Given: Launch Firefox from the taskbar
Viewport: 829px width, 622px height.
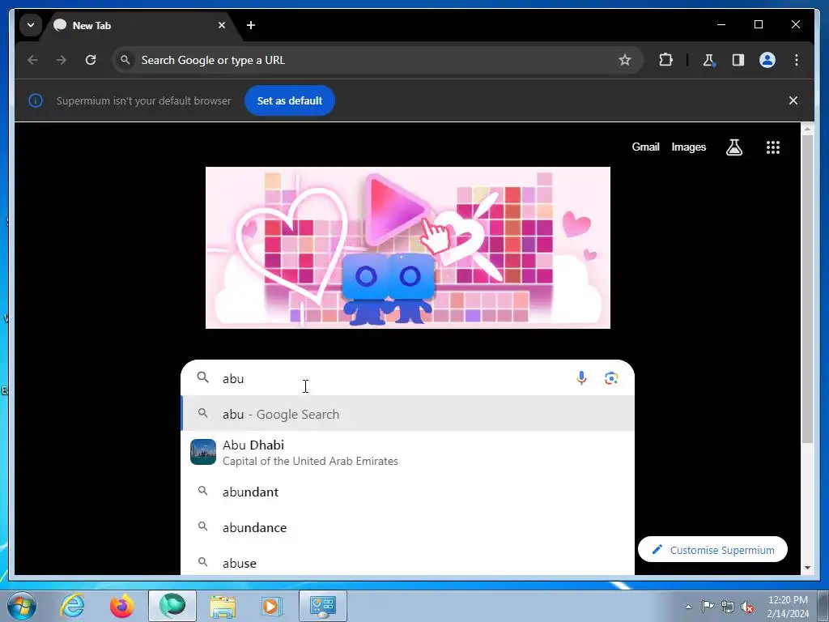Looking at the screenshot, I should (122, 606).
